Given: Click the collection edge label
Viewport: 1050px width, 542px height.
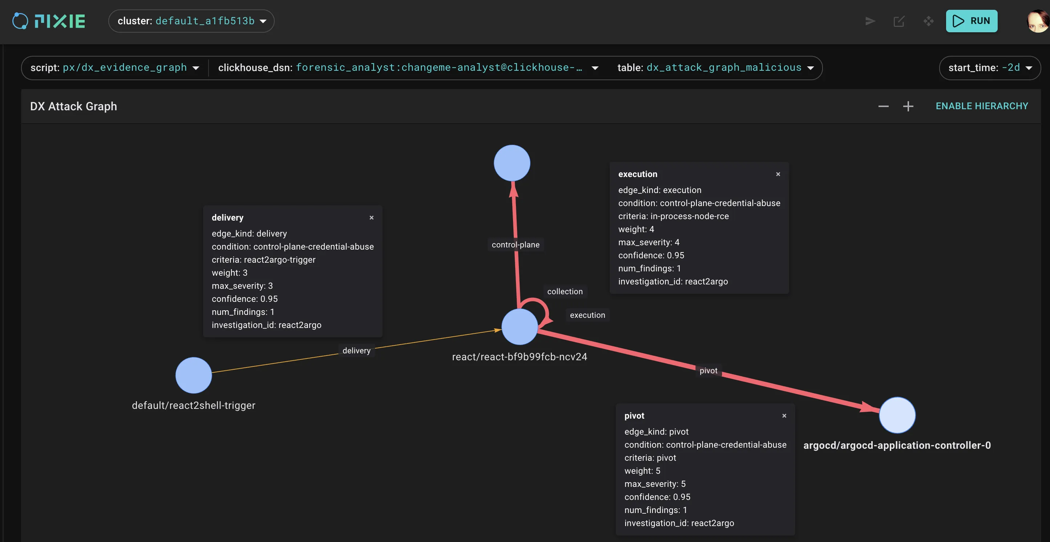Looking at the screenshot, I should (x=565, y=291).
